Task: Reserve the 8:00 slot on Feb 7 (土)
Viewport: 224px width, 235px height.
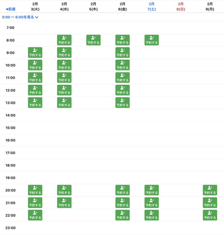Action: (151, 40)
